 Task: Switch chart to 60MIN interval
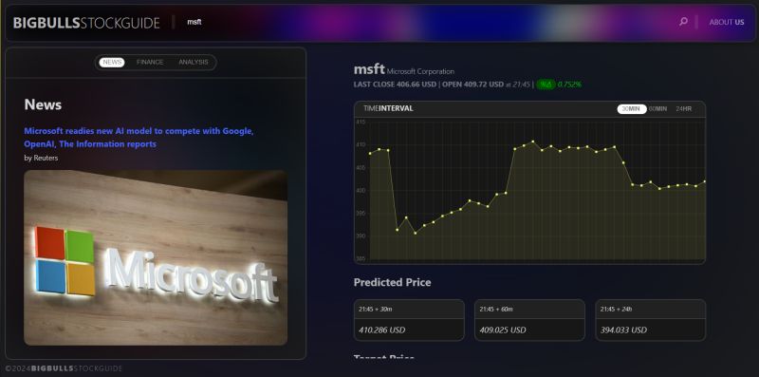point(657,109)
